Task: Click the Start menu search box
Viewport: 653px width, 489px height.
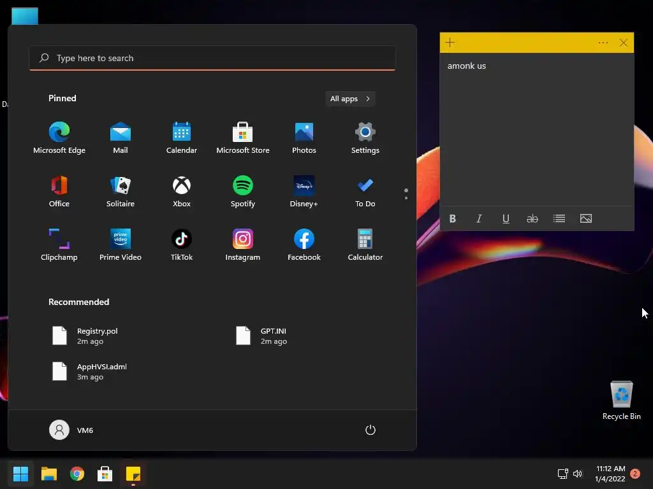Action: [x=212, y=58]
